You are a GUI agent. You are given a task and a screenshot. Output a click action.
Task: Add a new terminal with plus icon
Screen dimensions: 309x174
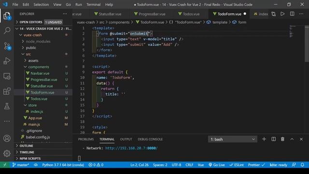click(264, 139)
